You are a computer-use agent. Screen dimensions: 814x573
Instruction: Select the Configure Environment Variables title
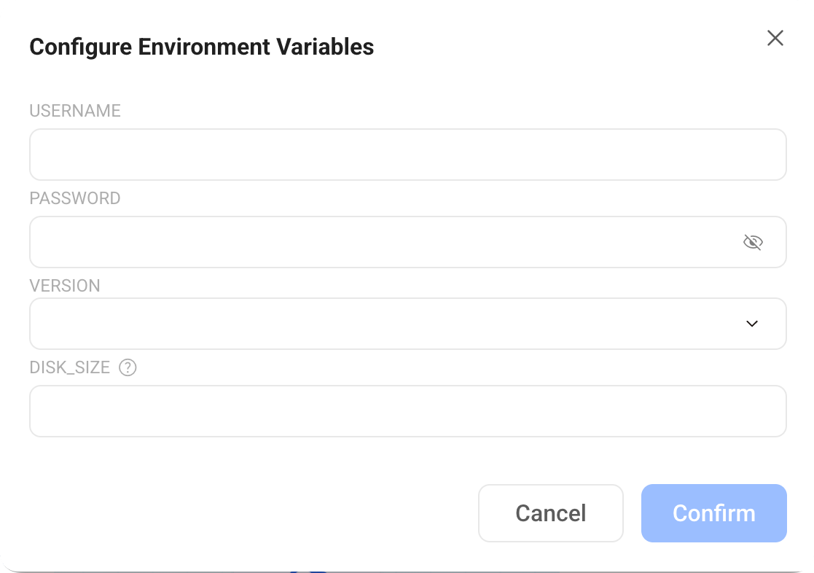(201, 47)
